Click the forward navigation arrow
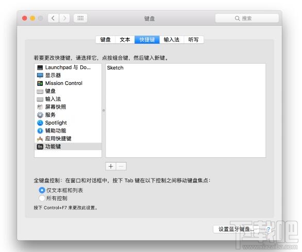 click(x=64, y=19)
